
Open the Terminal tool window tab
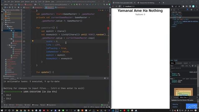(35, 105)
